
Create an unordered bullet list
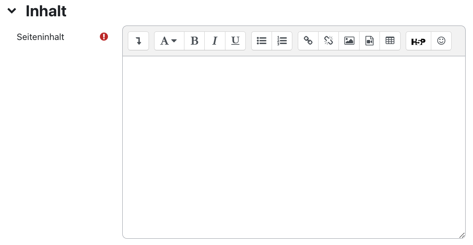[x=261, y=41]
